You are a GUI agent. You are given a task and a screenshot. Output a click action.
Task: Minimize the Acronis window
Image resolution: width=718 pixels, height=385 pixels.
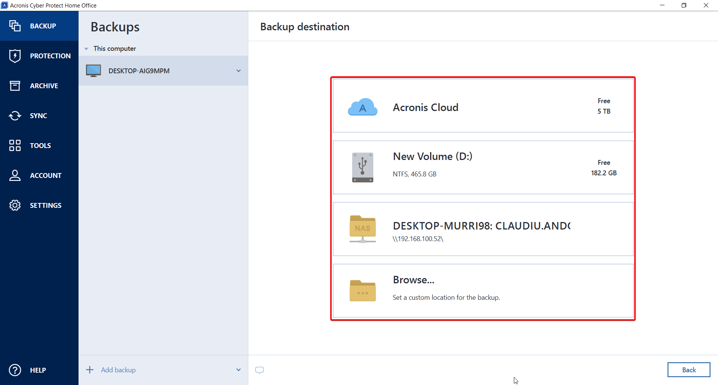click(x=662, y=5)
